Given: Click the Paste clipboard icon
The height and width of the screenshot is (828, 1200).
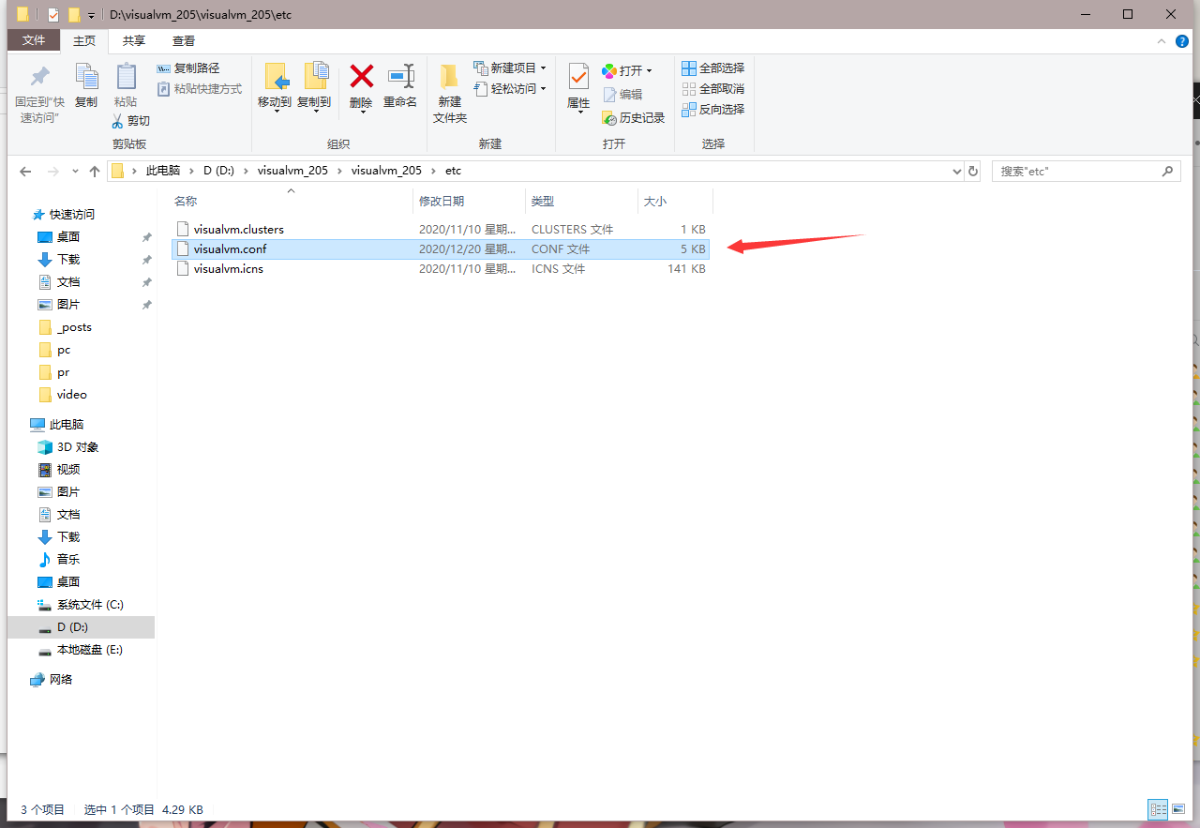Looking at the screenshot, I should (125, 78).
